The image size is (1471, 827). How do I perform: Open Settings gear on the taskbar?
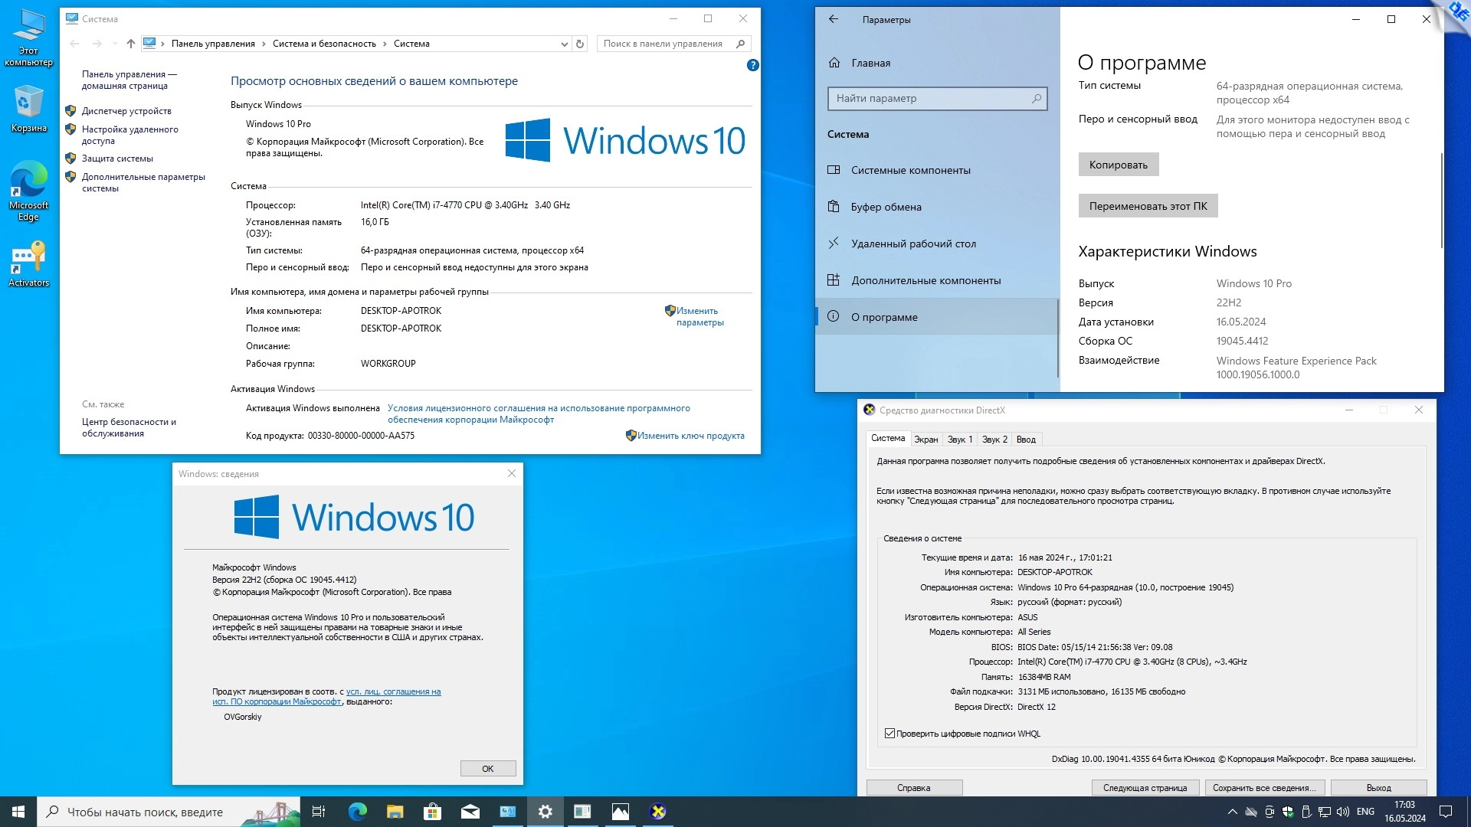[545, 812]
